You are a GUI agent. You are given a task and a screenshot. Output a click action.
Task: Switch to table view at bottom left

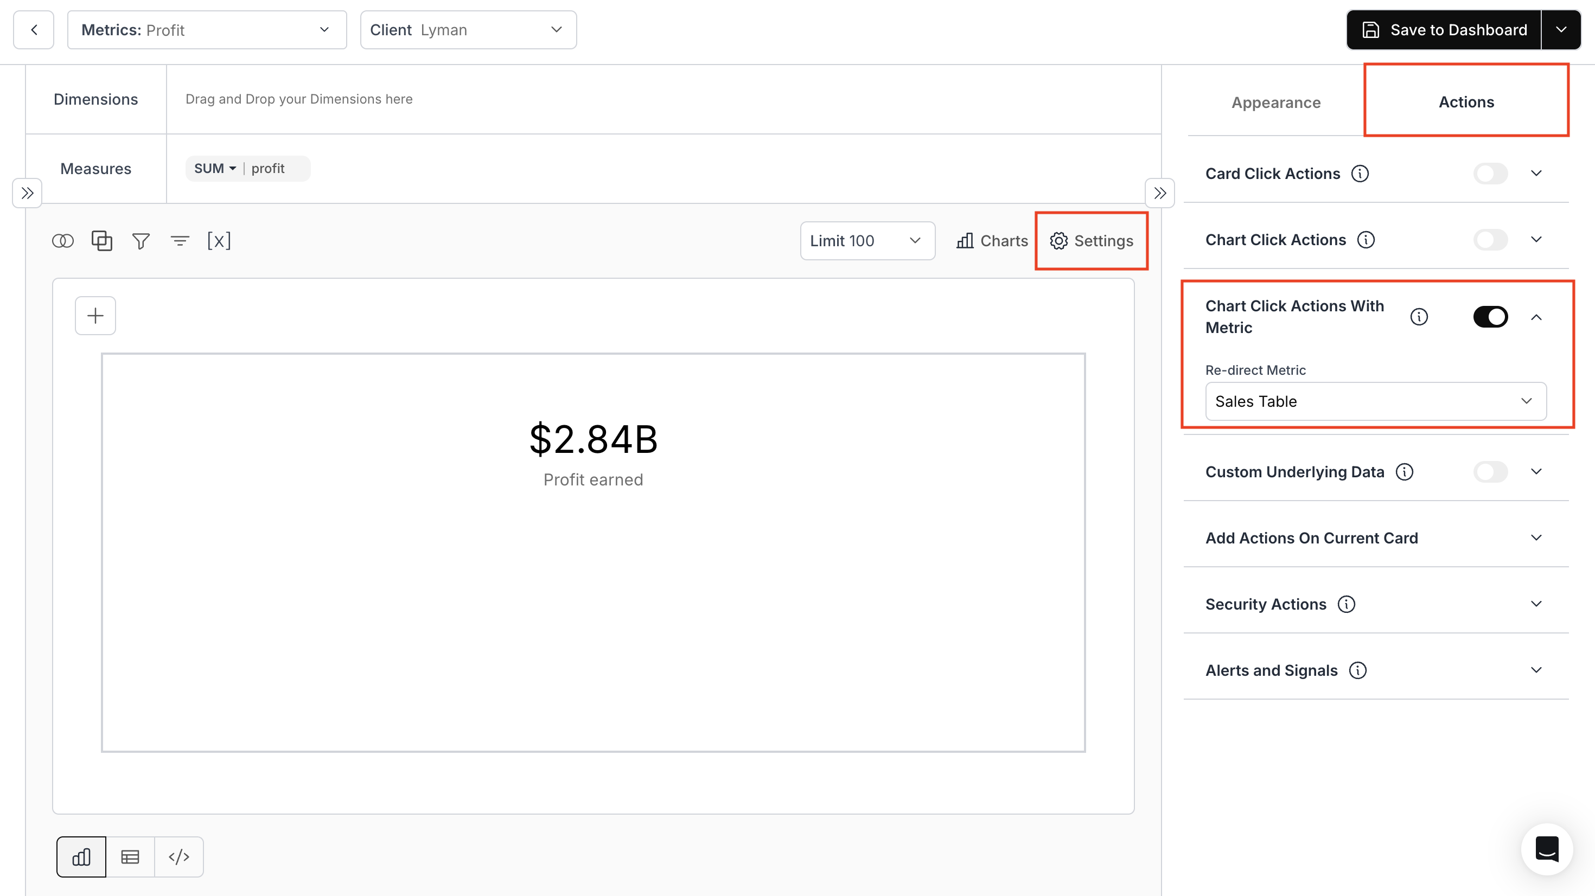tap(130, 856)
